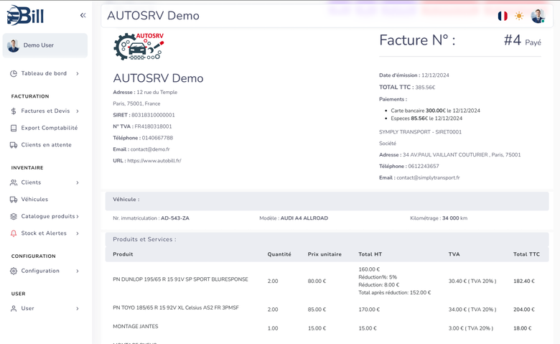Click the Stock et Alertes bell icon

point(14,233)
